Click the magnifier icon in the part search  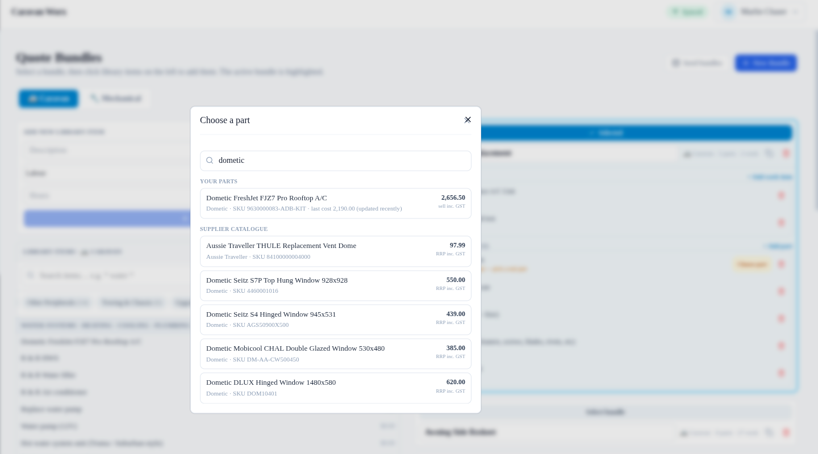210,161
